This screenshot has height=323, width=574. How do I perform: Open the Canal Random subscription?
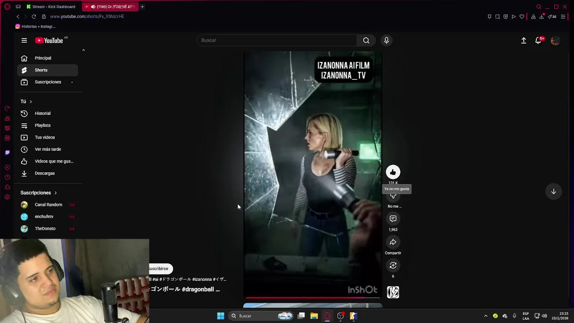click(48, 205)
